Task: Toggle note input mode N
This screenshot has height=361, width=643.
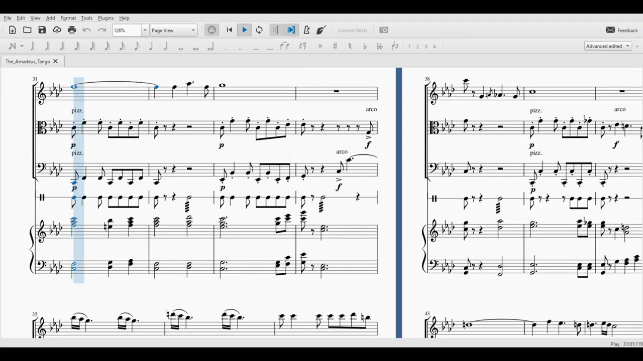Action: (x=14, y=46)
